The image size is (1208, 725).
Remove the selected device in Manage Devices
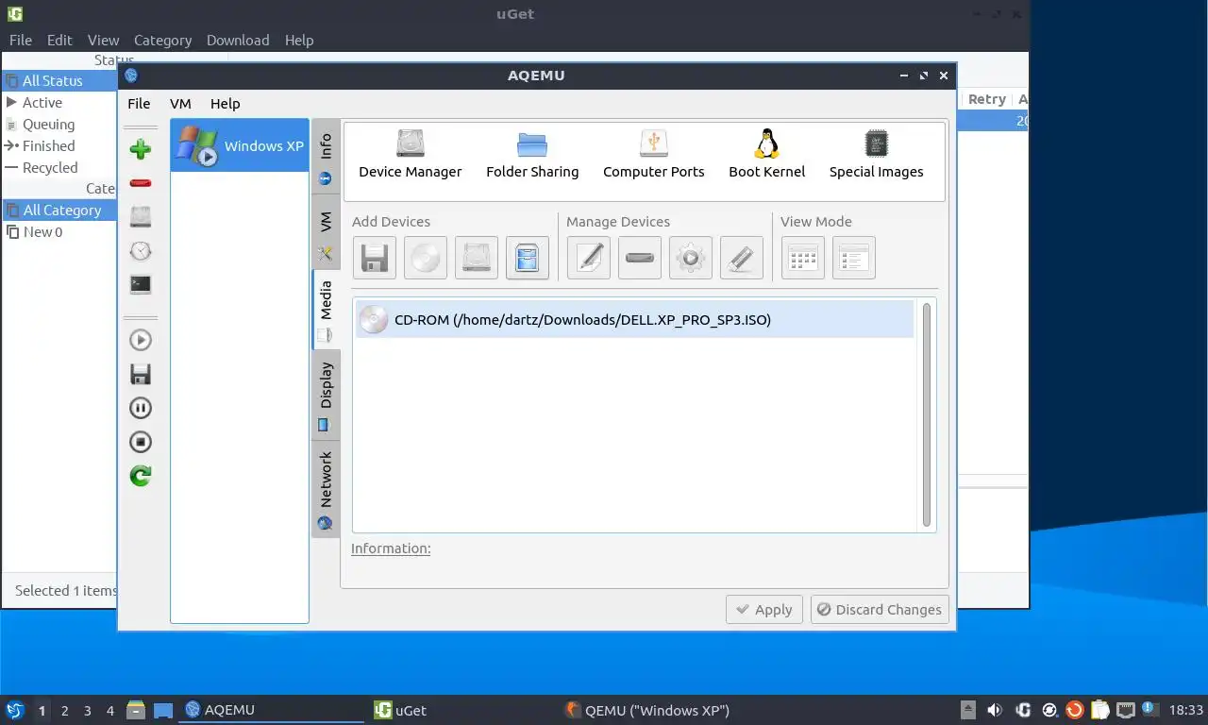pyautogui.click(x=640, y=258)
